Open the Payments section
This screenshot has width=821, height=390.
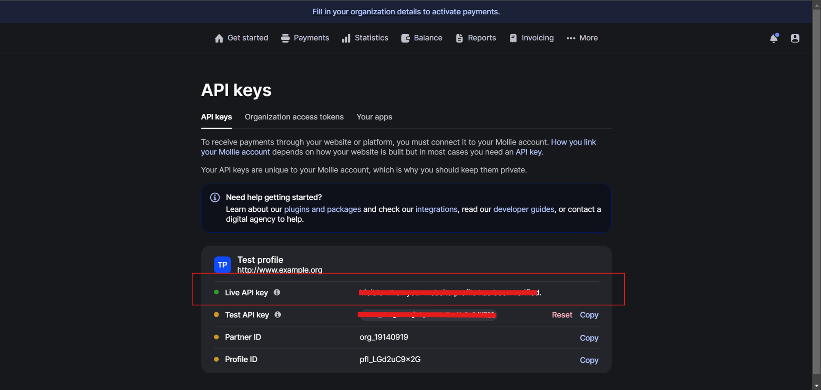pos(305,38)
